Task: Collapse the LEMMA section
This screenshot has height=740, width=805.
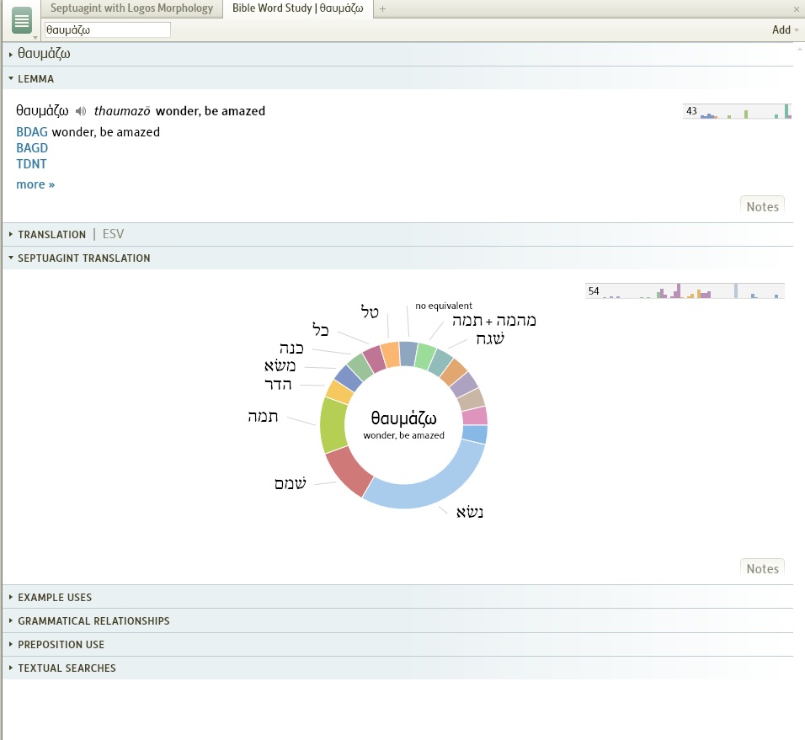Action: pos(11,78)
